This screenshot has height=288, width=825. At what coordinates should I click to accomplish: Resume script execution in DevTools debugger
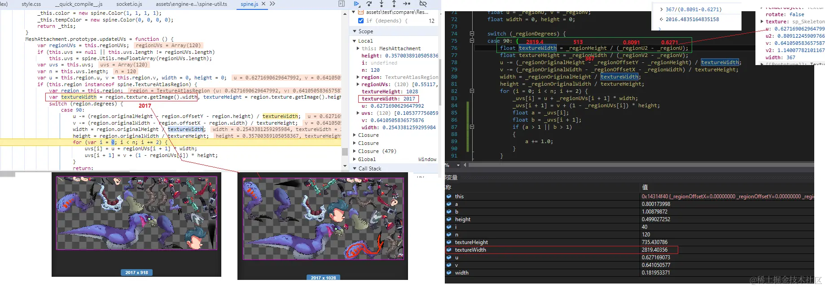(x=356, y=4)
